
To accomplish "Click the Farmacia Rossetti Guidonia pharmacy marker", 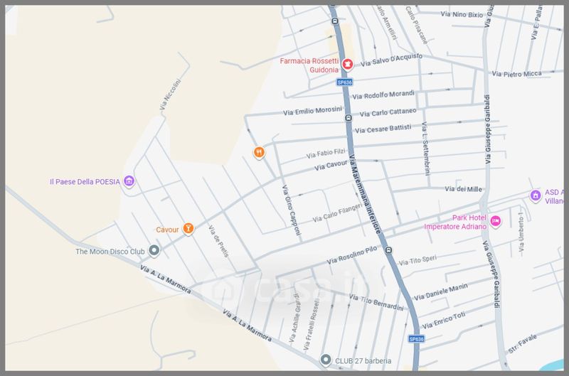I will tap(347, 65).
